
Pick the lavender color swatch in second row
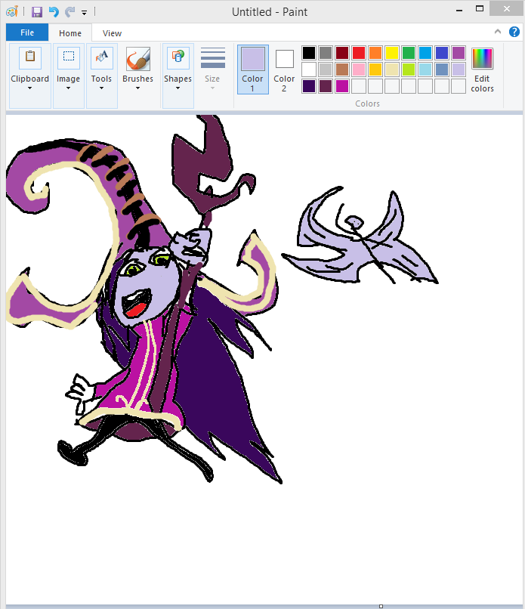[x=459, y=70]
